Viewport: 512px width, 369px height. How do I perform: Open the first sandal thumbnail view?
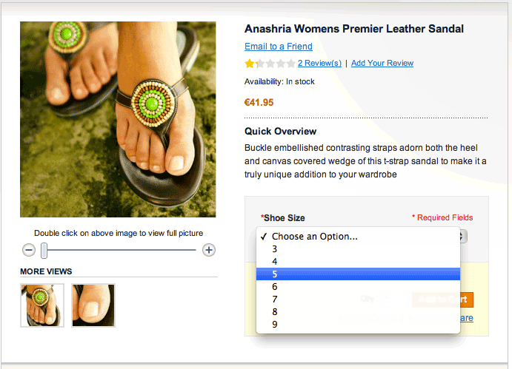(x=42, y=305)
